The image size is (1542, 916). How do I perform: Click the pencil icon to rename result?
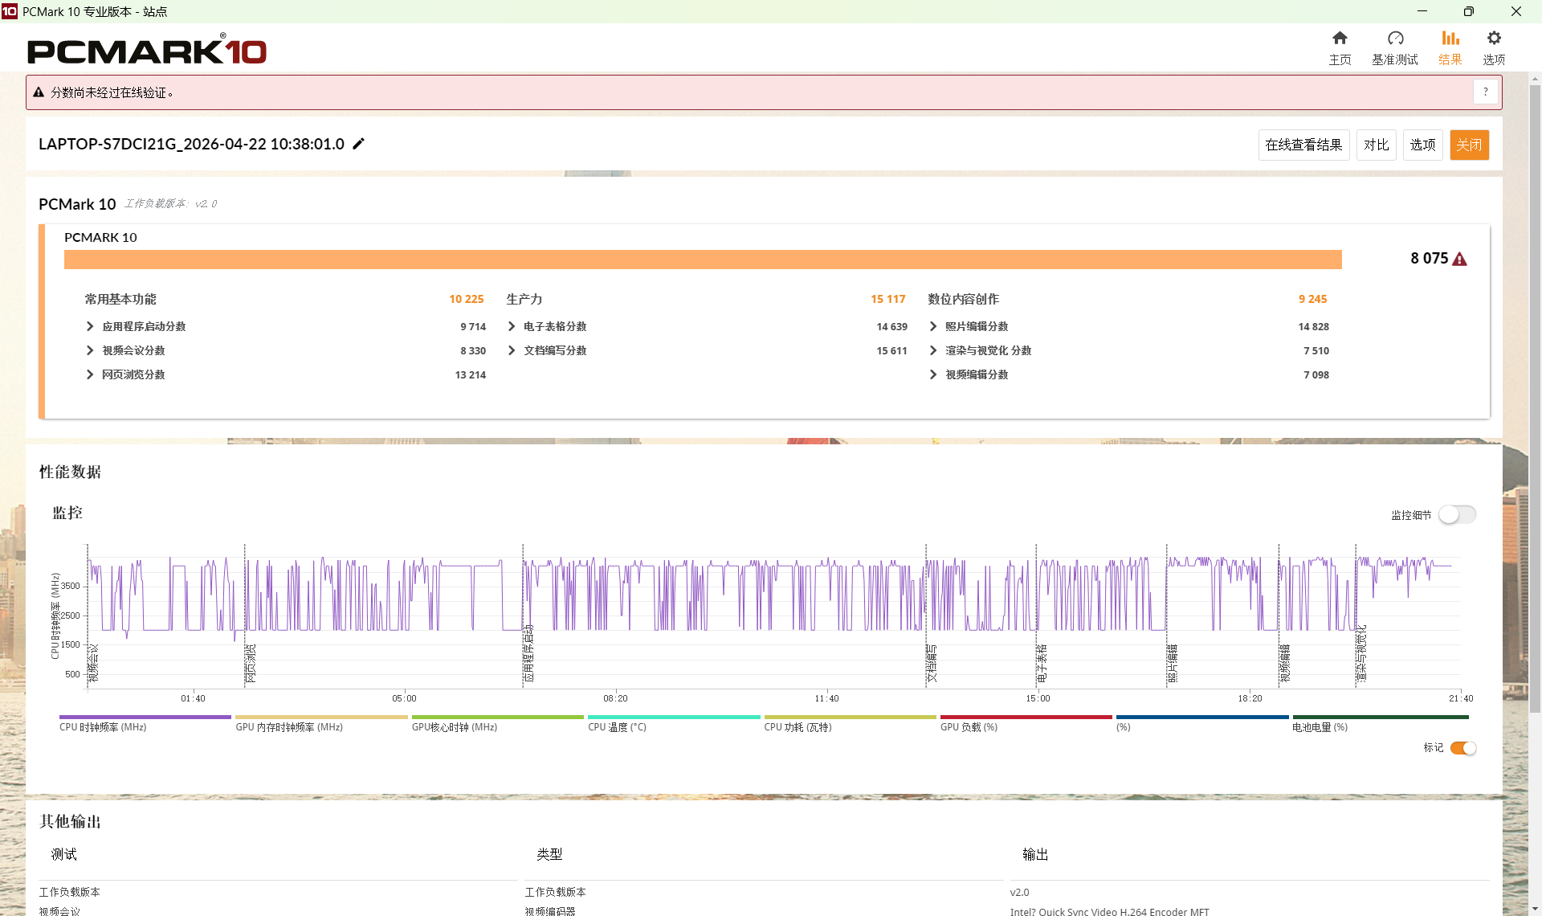point(359,144)
